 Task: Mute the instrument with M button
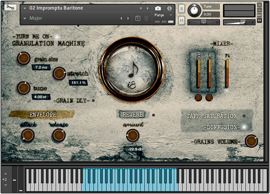182,20
